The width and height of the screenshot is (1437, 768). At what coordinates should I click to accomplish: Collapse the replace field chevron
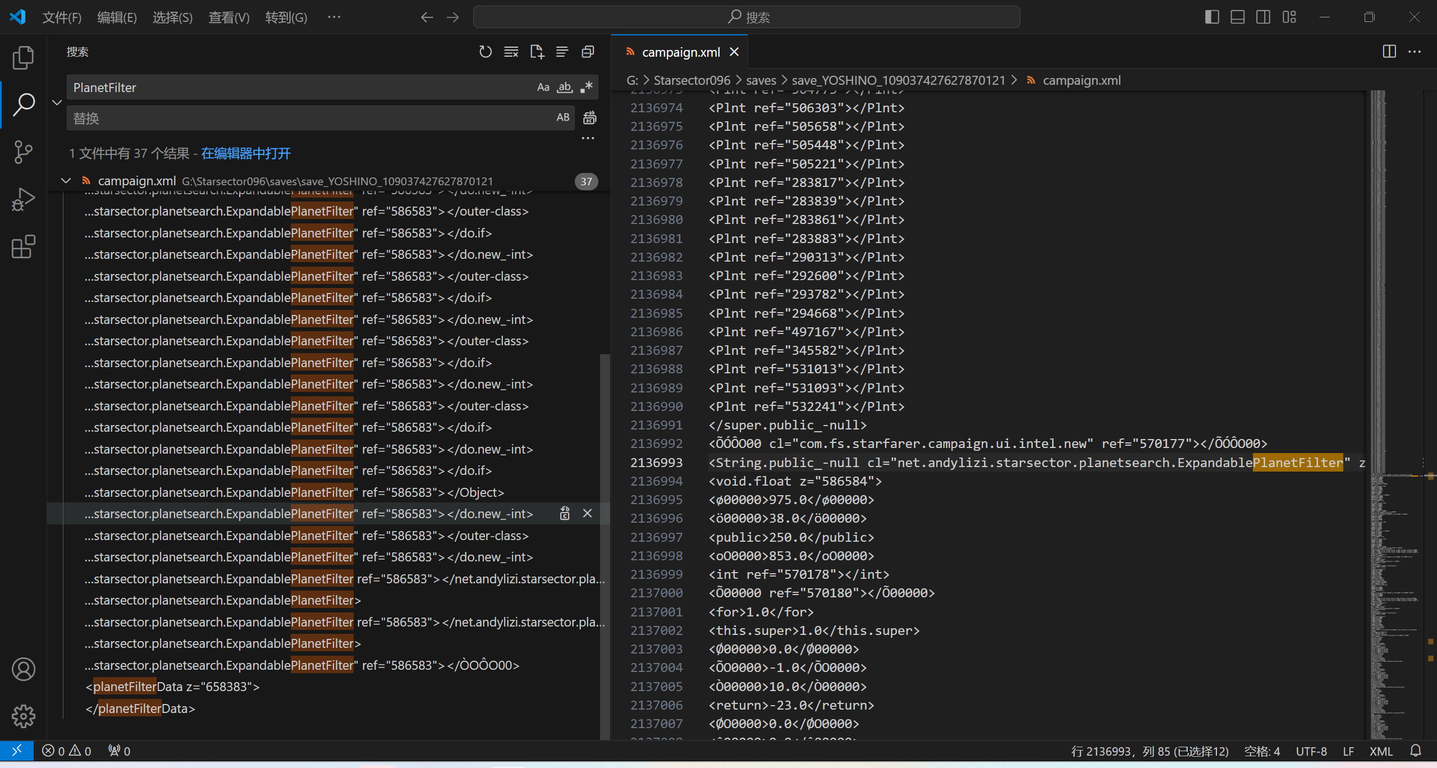click(x=57, y=102)
